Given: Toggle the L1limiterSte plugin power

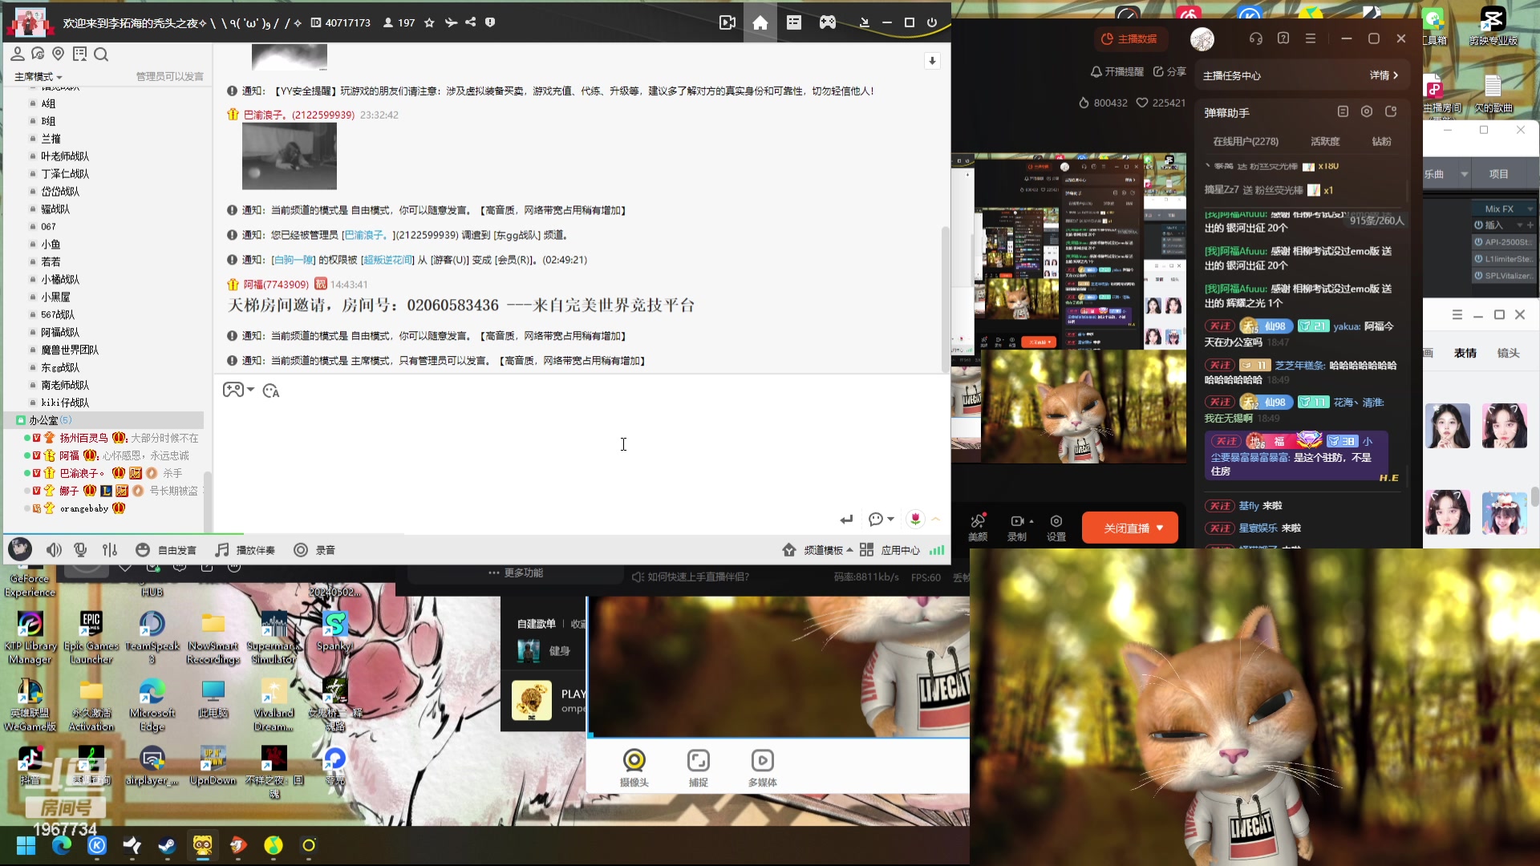Looking at the screenshot, I should 1478,259.
